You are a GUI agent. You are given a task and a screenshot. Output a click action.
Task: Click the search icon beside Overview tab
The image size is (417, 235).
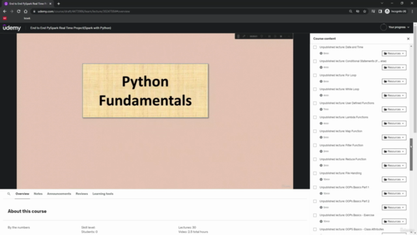[x=8, y=194]
